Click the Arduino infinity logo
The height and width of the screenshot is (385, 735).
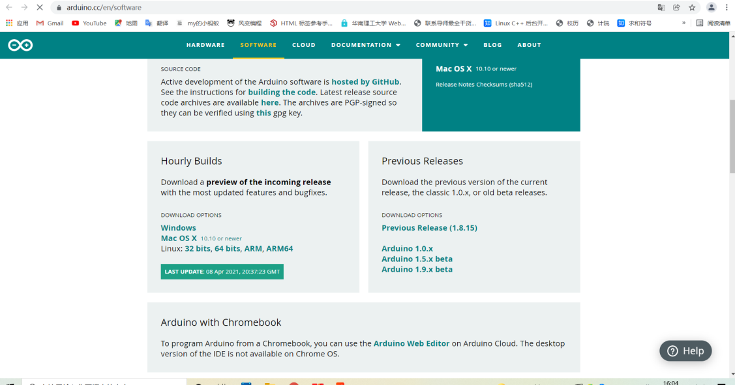[x=20, y=45]
